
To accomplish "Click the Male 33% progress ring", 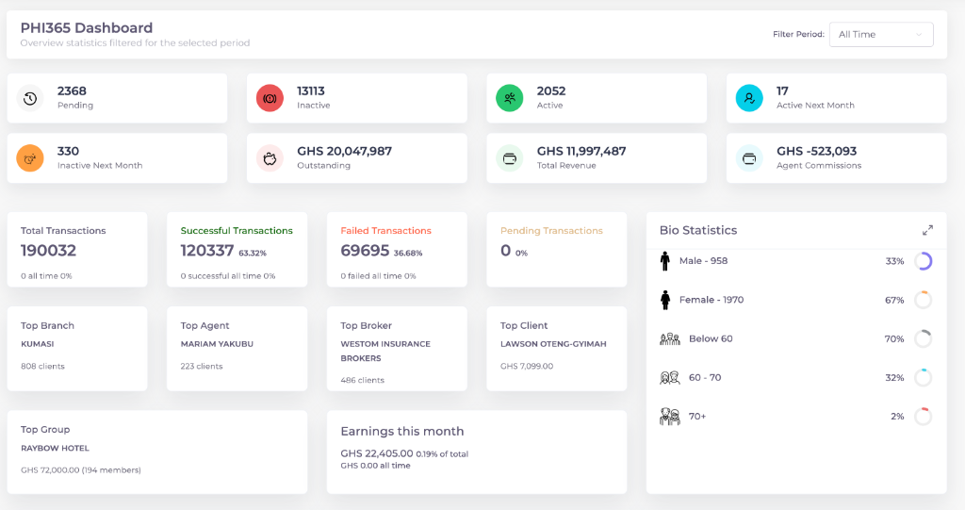I will 924,261.
